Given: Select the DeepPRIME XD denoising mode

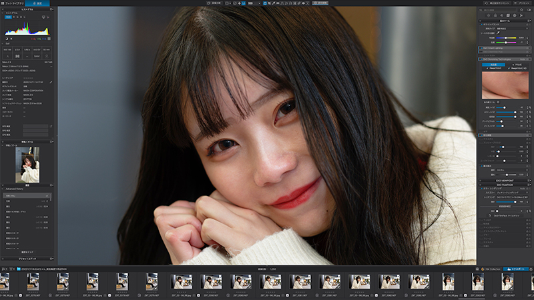Looking at the screenshot, I should (517, 69).
